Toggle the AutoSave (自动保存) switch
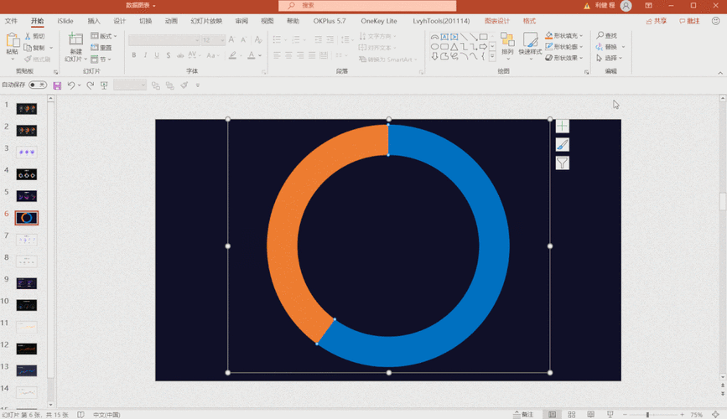The width and height of the screenshot is (727, 419). tap(38, 85)
